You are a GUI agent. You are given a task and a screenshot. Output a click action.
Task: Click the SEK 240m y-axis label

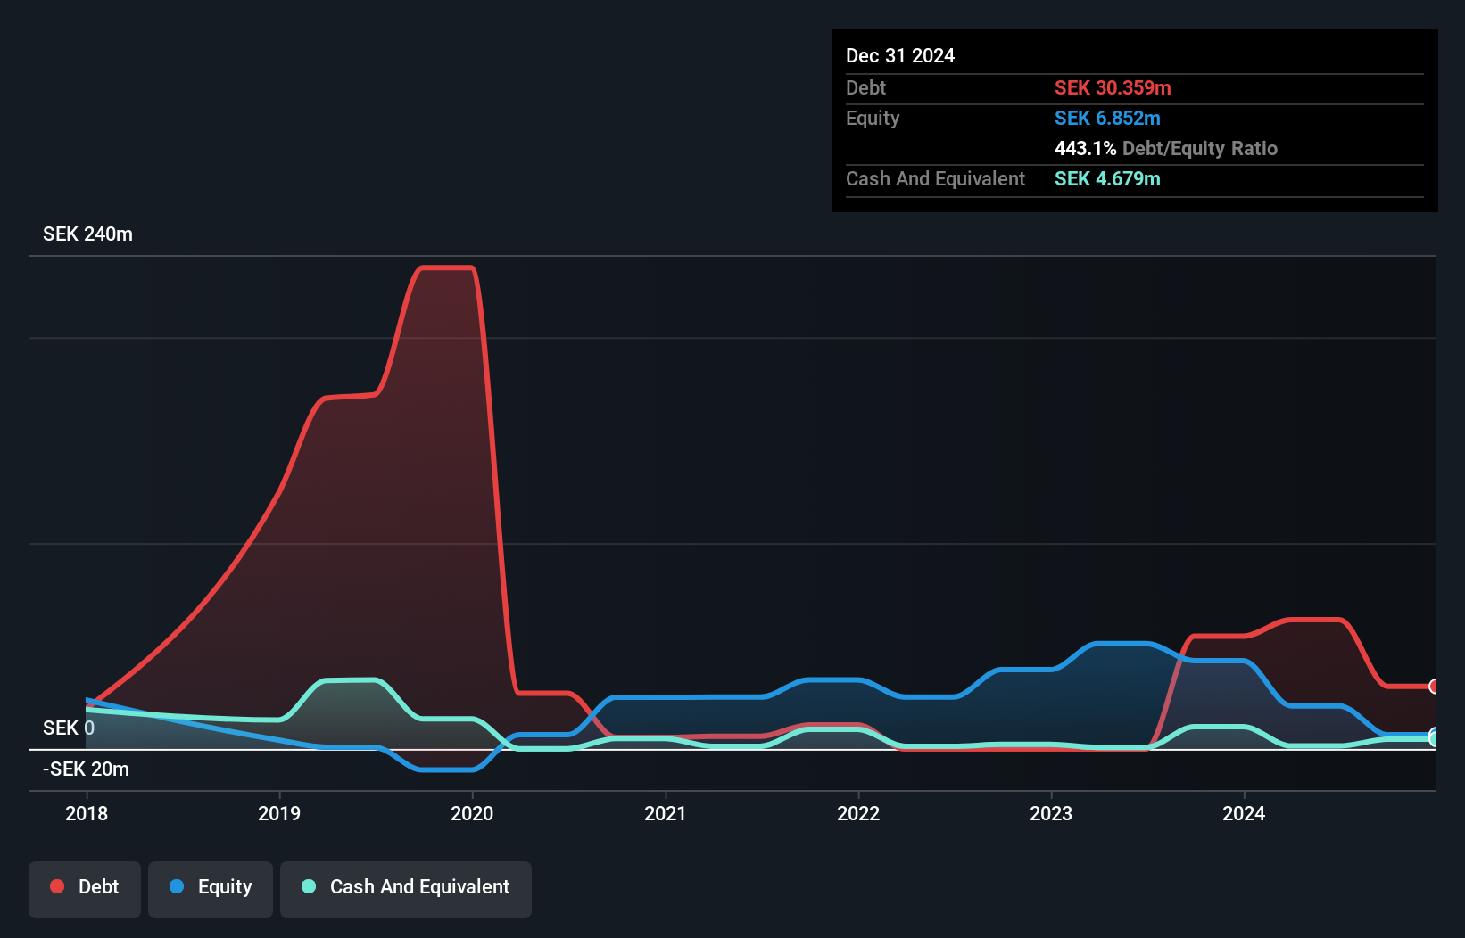coord(87,234)
